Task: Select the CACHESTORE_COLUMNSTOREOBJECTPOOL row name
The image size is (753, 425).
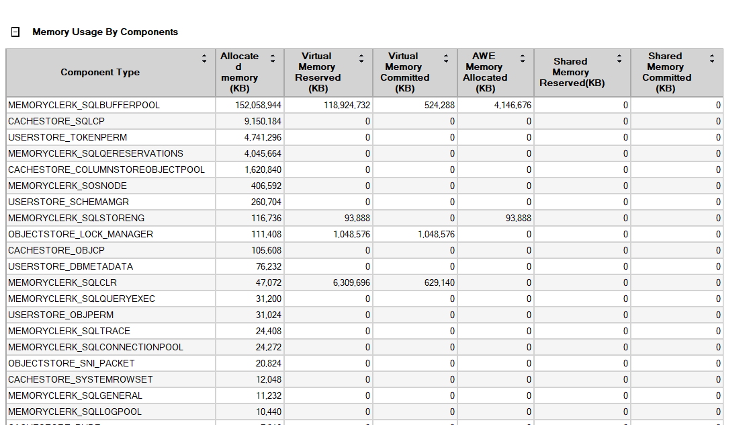Action: [x=106, y=169]
